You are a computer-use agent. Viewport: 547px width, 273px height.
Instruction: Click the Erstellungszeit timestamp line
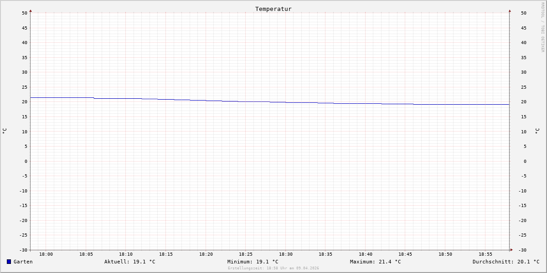pos(273,268)
